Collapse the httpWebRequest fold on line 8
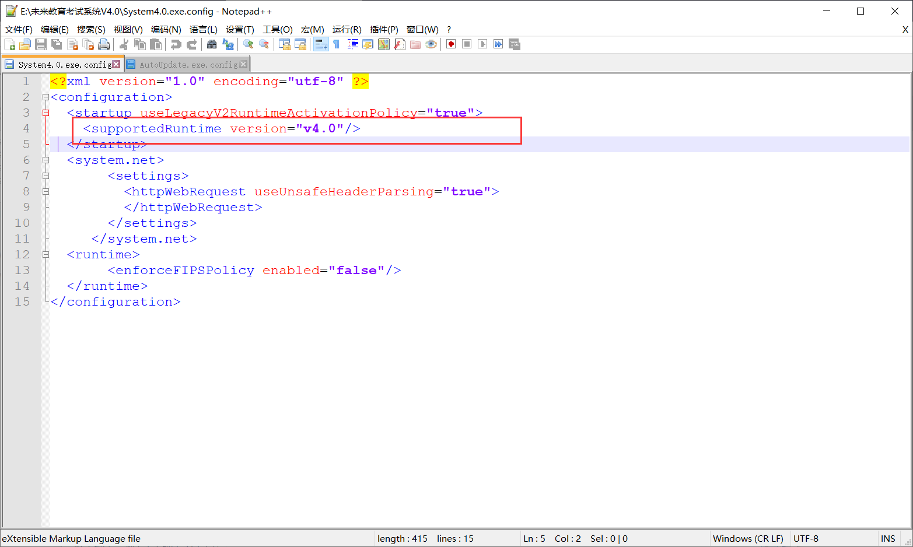The width and height of the screenshot is (913, 547). tap(46, 192)
